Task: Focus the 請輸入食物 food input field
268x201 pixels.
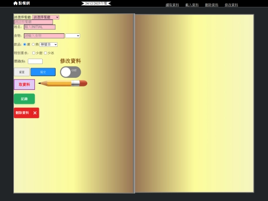Action: [x=44, y=36]
